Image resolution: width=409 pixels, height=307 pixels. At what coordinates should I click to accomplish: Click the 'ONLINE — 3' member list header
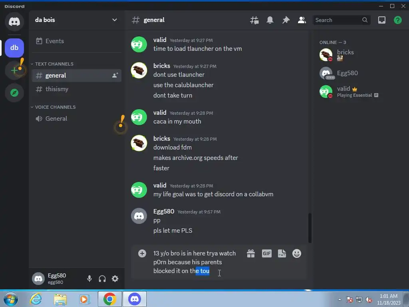333,42
